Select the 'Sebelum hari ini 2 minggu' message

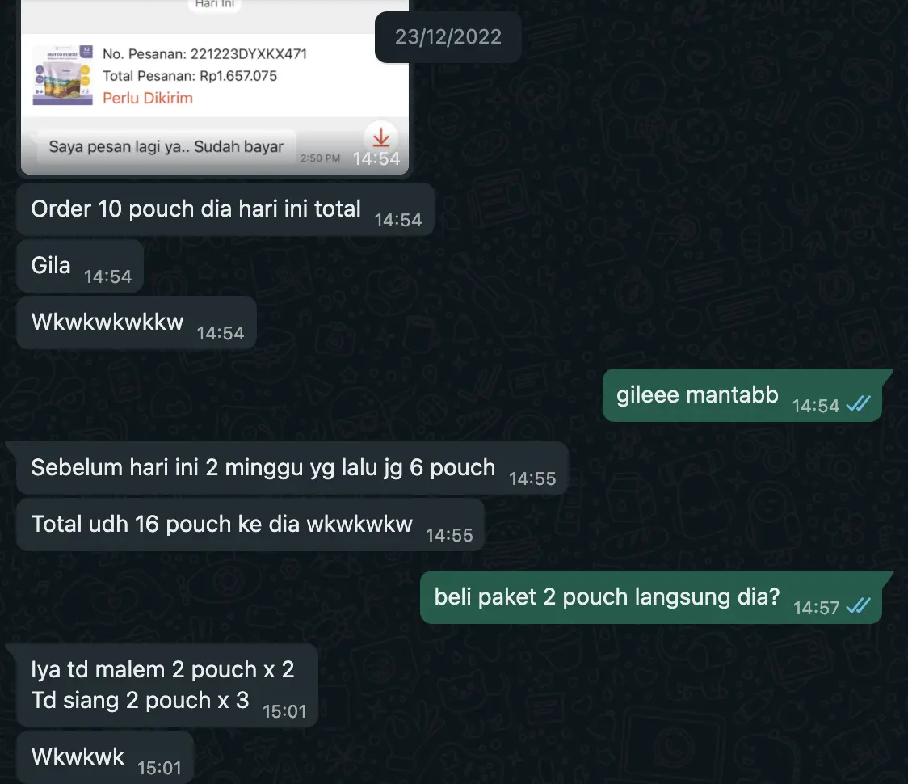(292, 468)
